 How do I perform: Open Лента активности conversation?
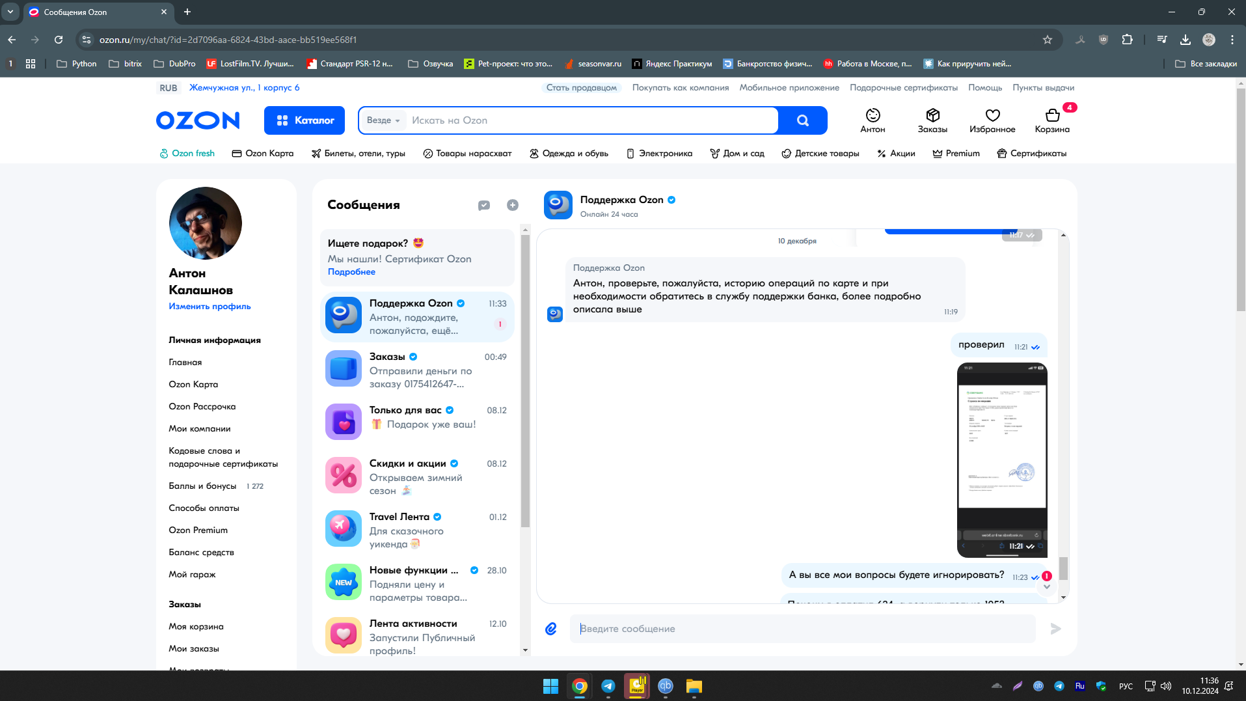coord(417,637)
